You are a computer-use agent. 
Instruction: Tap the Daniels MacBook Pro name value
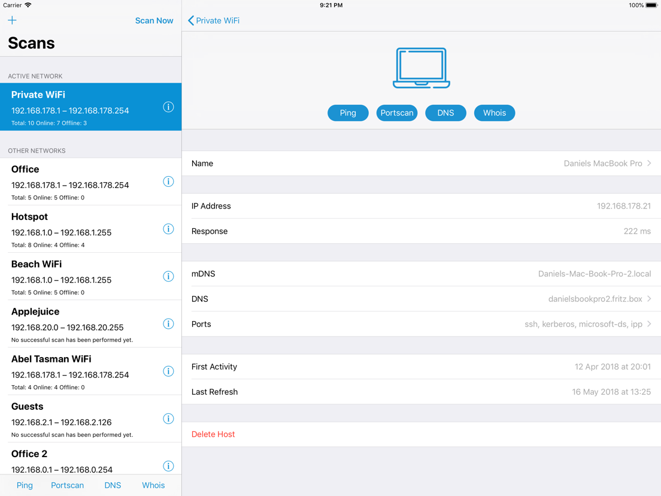click(603, 163)
